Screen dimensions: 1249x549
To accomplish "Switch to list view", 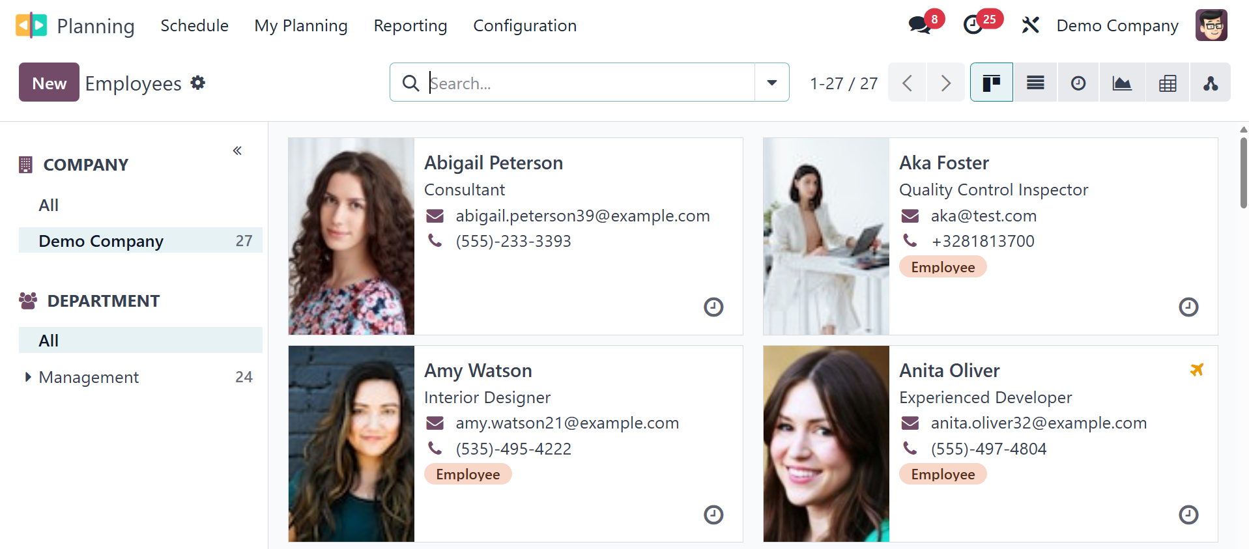I will 1035,83.
